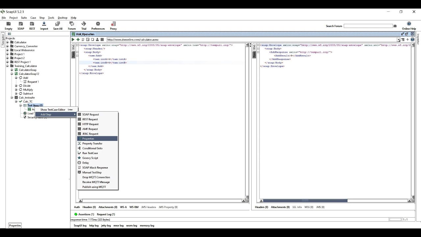The image size is (421, 237).
Task: Collapse the Training_Calculator project
Action: coord(7,66)
